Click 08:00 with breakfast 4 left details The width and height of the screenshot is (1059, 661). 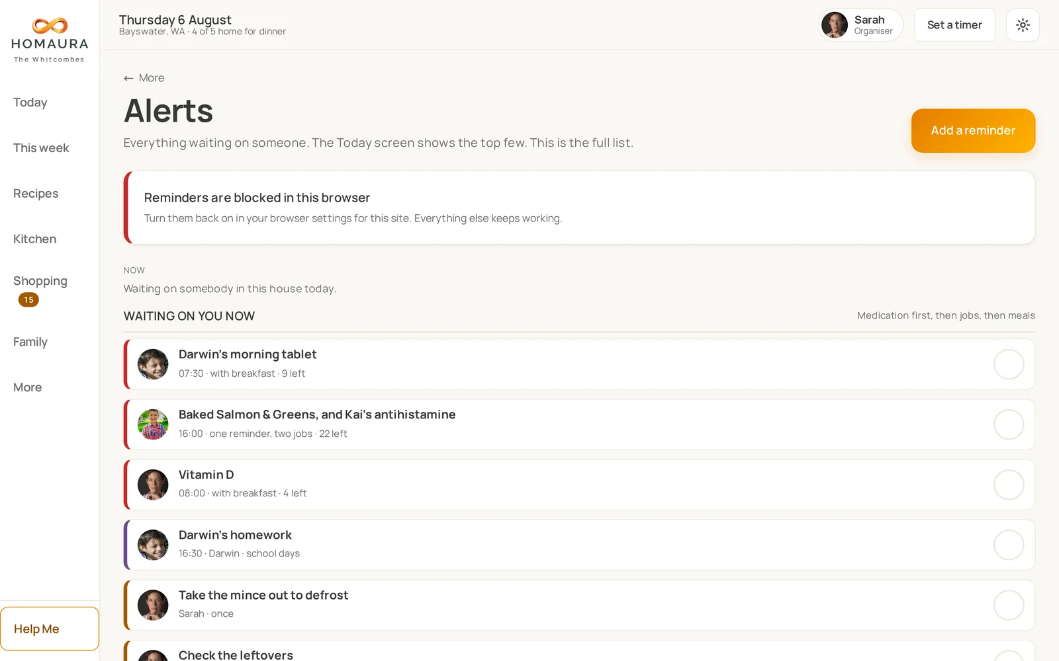click(x=242, y=493)
